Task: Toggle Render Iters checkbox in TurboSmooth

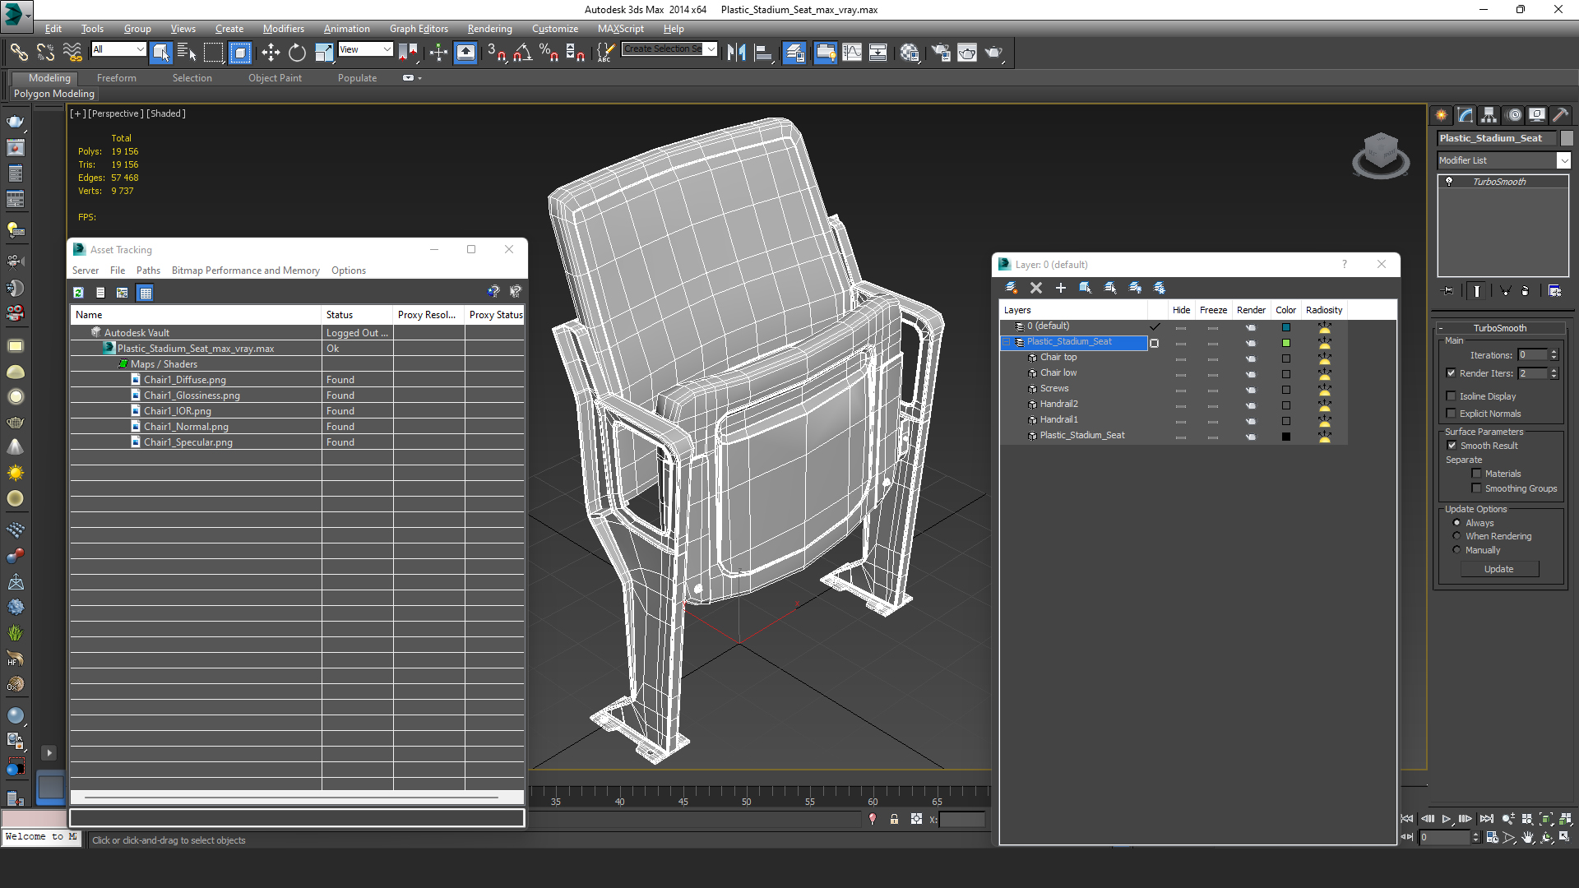Action: pyautogui.click(x=1451, y=373)
